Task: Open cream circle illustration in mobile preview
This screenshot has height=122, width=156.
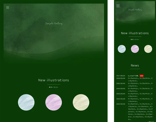Action: (148, 49)
